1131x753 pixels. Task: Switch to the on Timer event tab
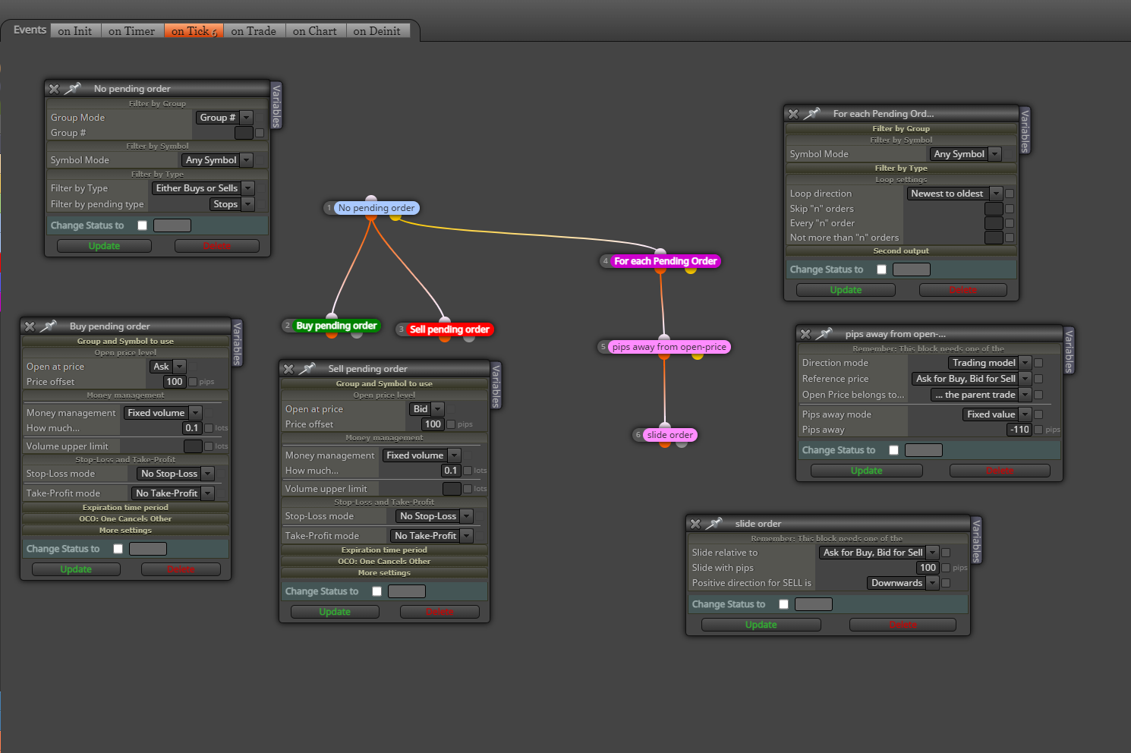tap(131, 31)
